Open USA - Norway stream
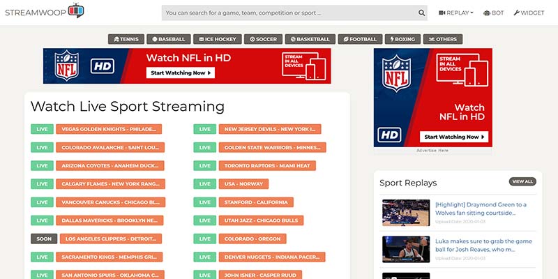The width and height of the screenshot is (558, 279). click(x=243, y=184)
